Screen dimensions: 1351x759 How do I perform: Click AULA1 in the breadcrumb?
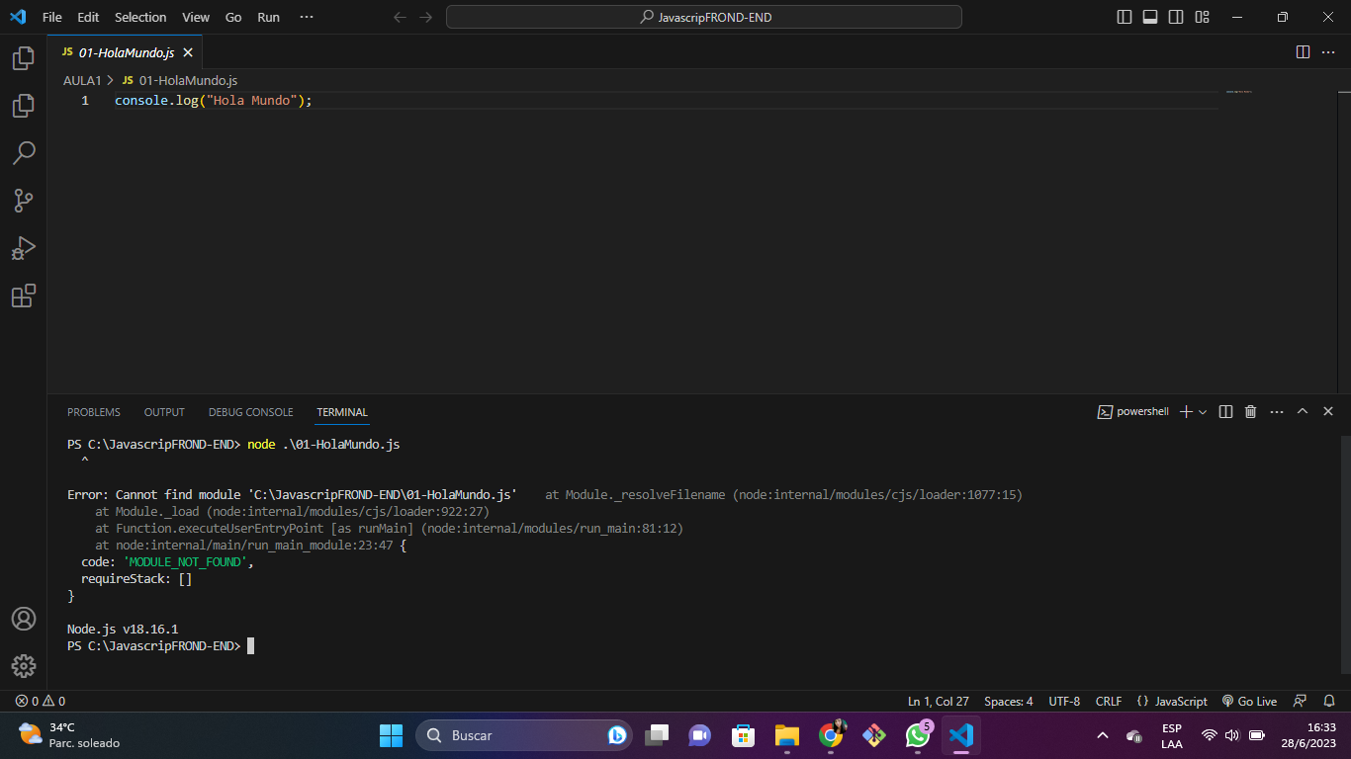point(82,80)
